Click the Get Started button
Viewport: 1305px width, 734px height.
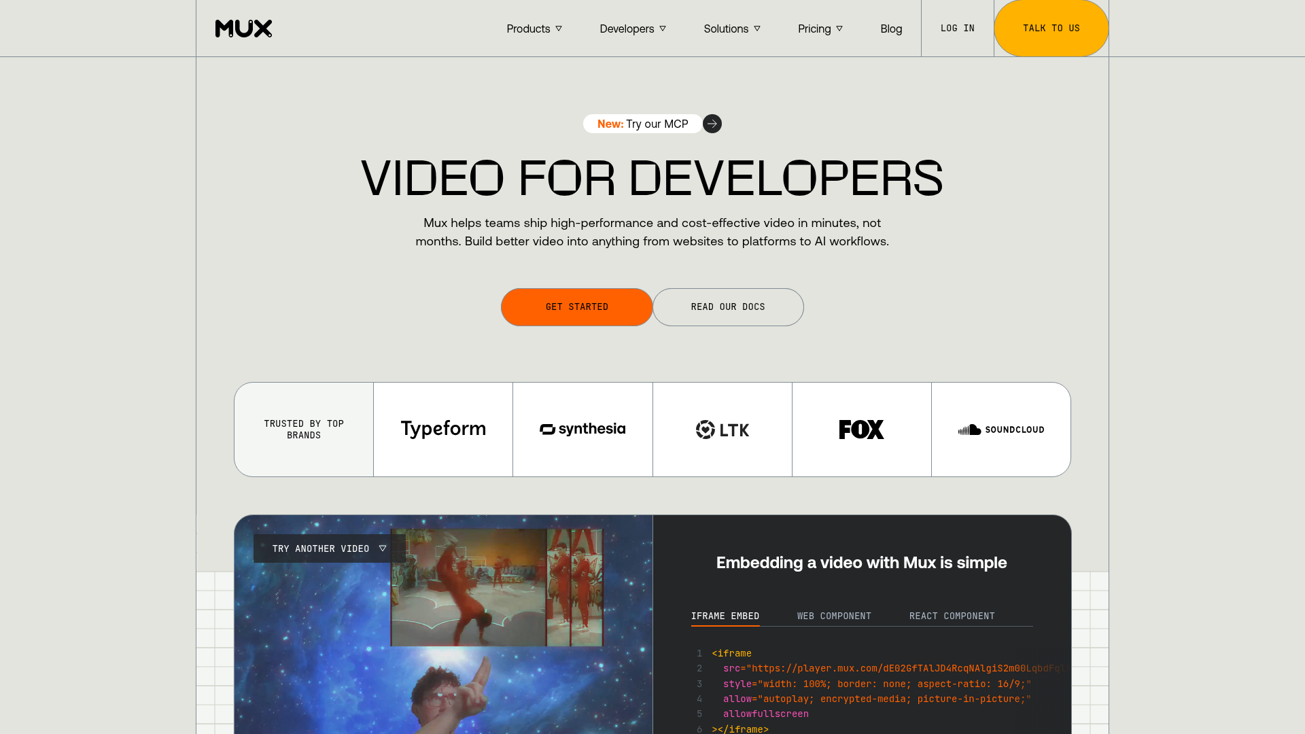(576, 307)
